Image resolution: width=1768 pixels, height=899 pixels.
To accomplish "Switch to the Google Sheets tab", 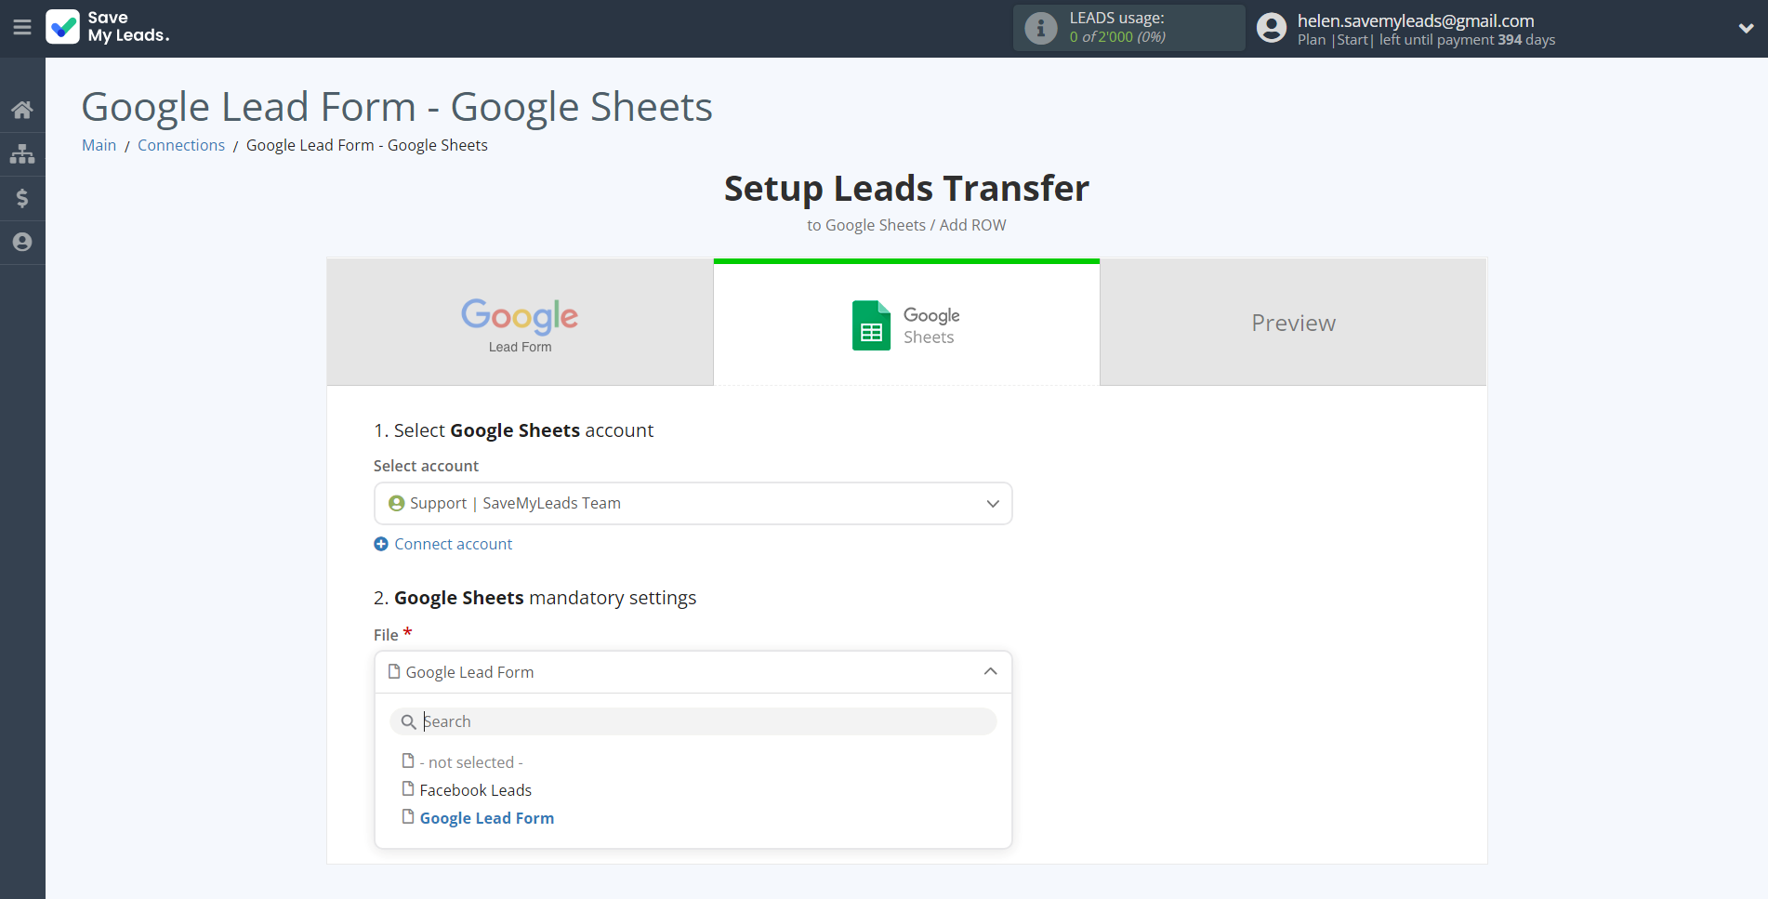I will coord(906,324).
